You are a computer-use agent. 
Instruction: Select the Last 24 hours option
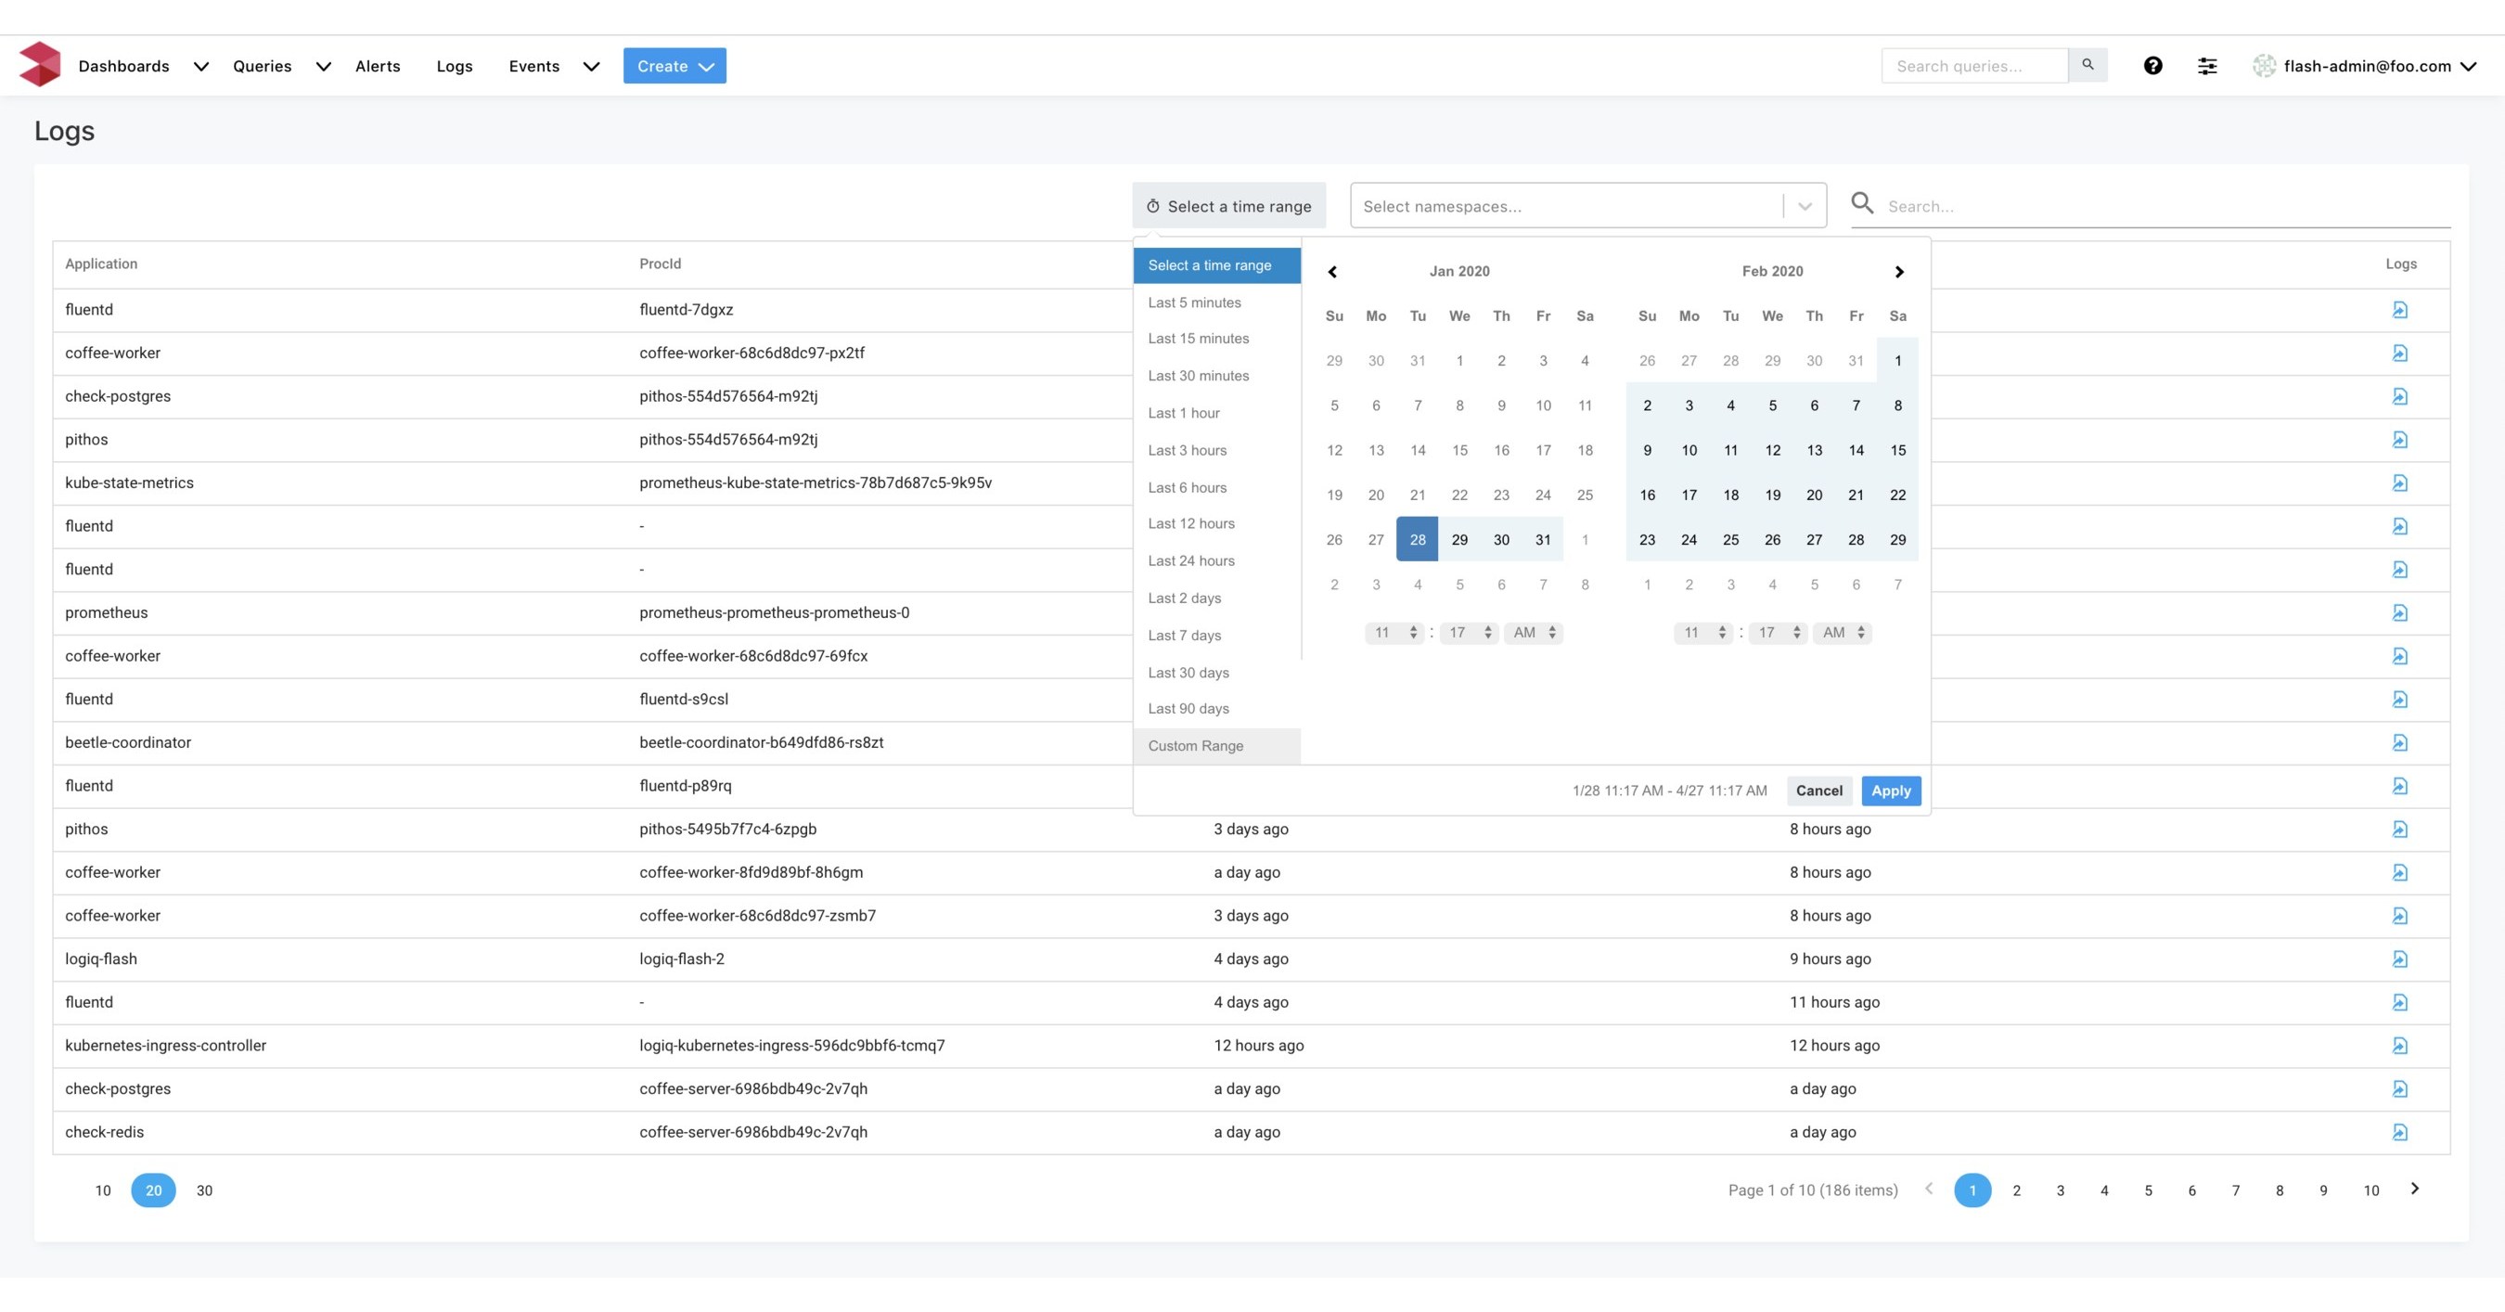point(1191,560)
